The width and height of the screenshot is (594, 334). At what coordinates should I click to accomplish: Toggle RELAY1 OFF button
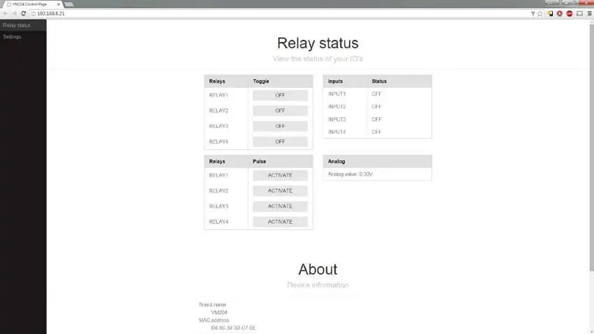point(280,96)
